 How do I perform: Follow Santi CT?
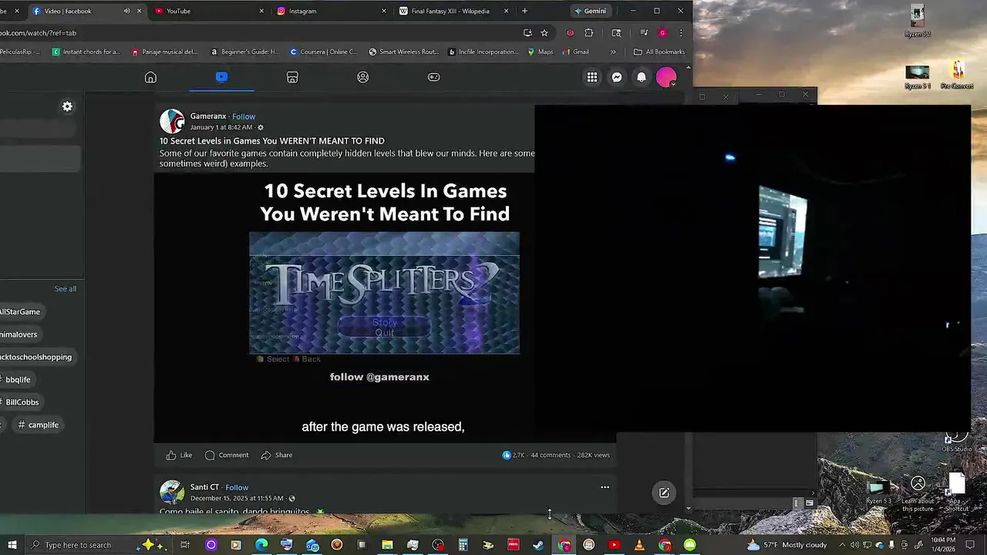tap(237, 487)
